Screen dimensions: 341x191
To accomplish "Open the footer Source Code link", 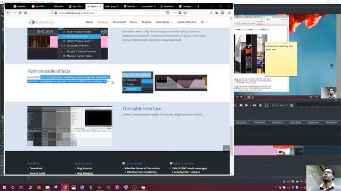I will tap(37, 173).
